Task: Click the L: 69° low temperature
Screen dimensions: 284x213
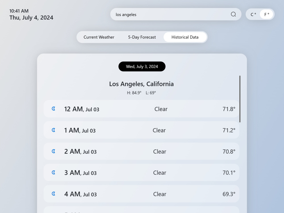Action: [151, 93]
